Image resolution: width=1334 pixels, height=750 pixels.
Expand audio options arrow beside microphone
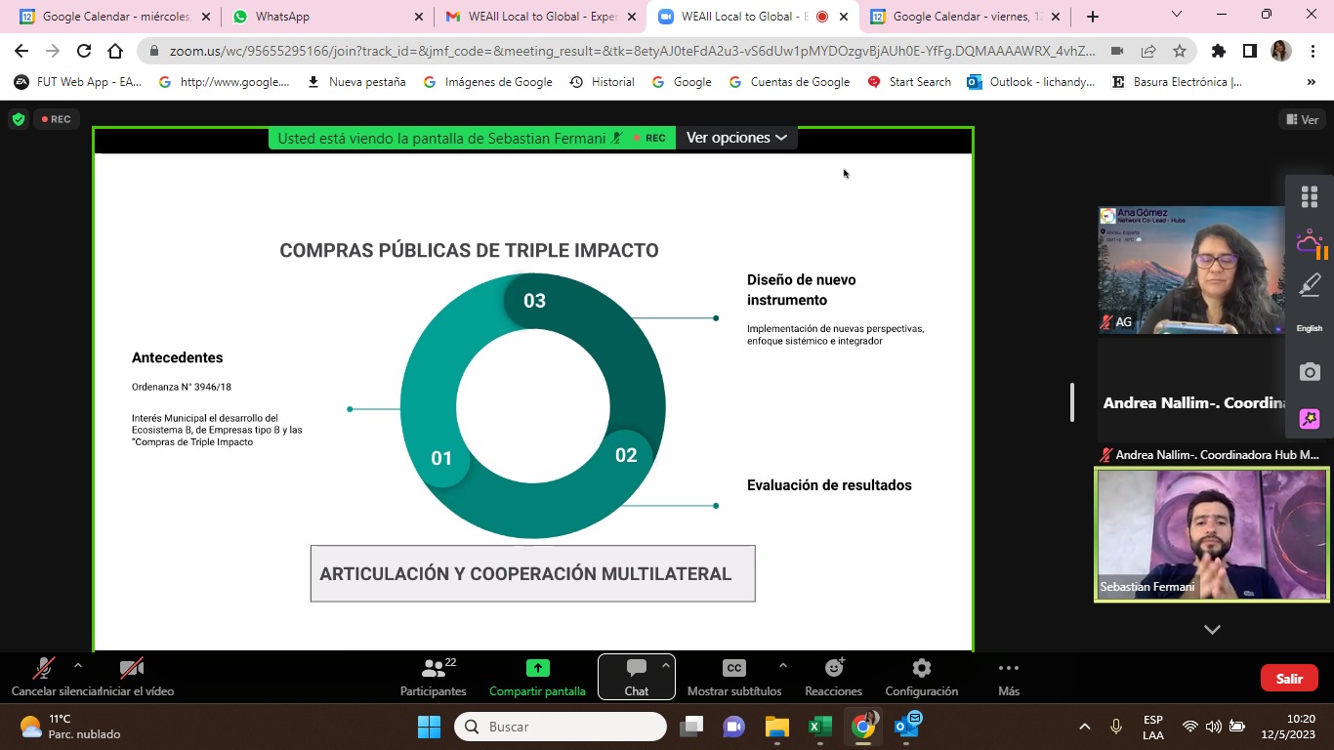click(78, 666)
